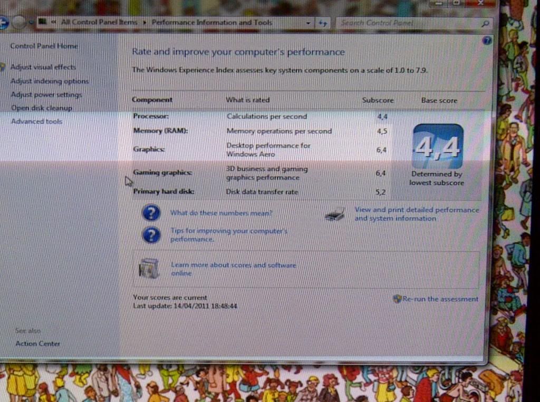Click 'Memory operations per second' text
Image resolution: width=540 pixels, height=402 pixels.
pyautogui.click(x=279, y=131)
